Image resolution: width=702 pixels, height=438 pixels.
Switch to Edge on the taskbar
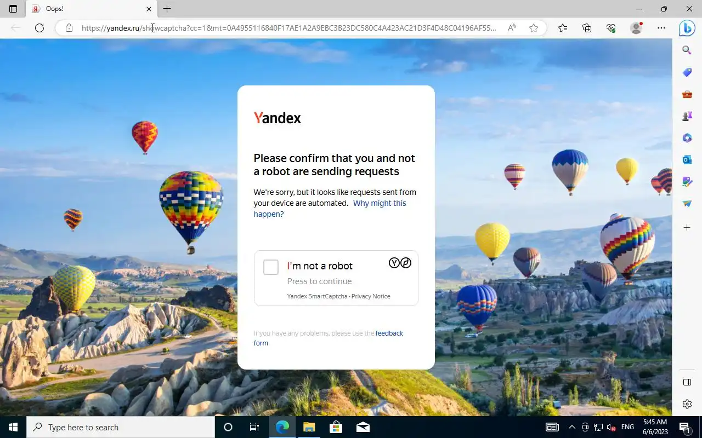pos(282,427)
